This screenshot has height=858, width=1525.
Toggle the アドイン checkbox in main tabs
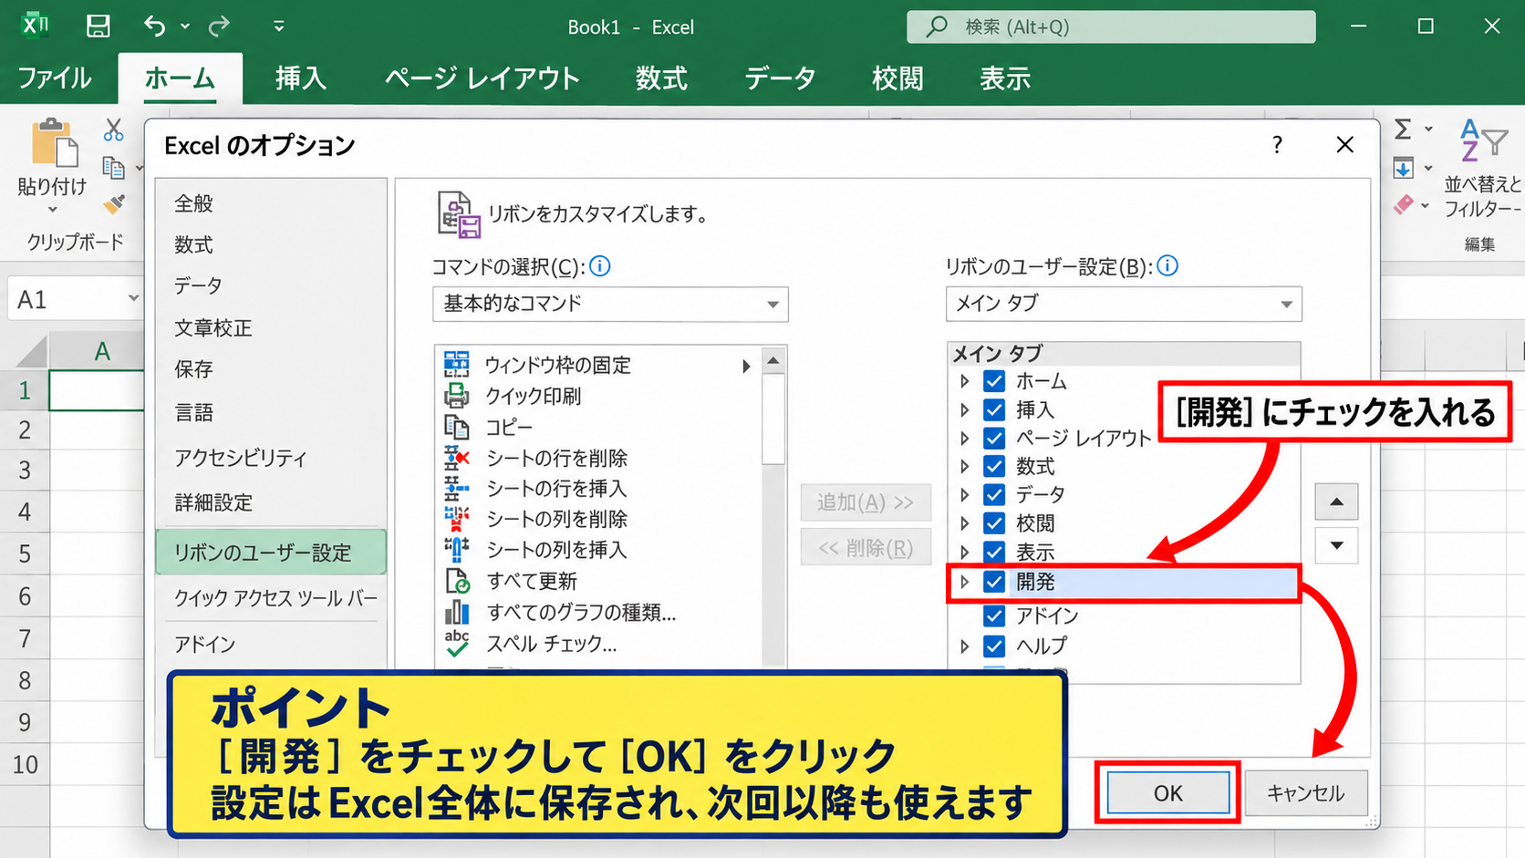[994, 615]
